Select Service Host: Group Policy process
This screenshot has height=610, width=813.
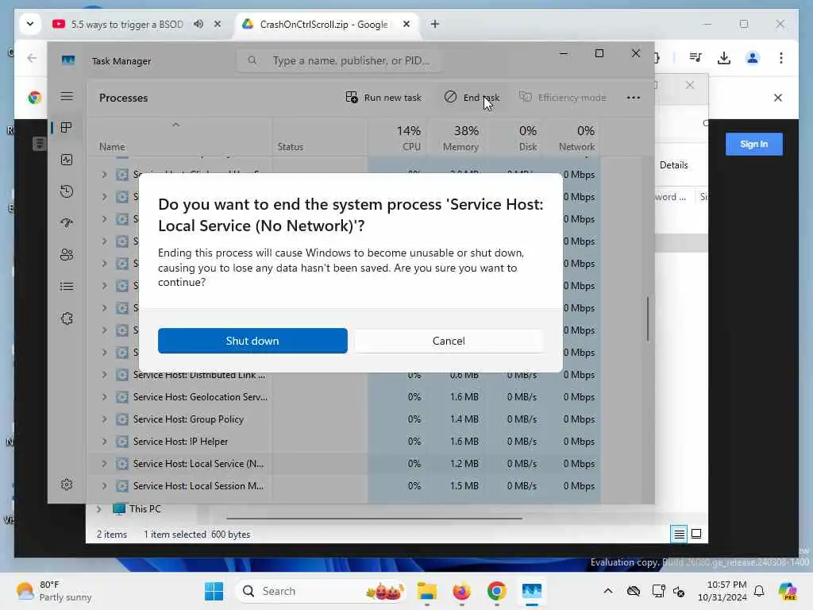click(x=344, y=419)
